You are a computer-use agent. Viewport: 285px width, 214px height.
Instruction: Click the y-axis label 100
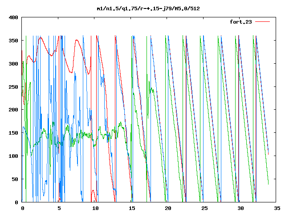point(13,156)
